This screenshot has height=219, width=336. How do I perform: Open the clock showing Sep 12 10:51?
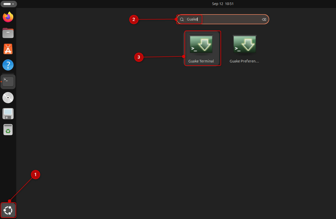223,4
